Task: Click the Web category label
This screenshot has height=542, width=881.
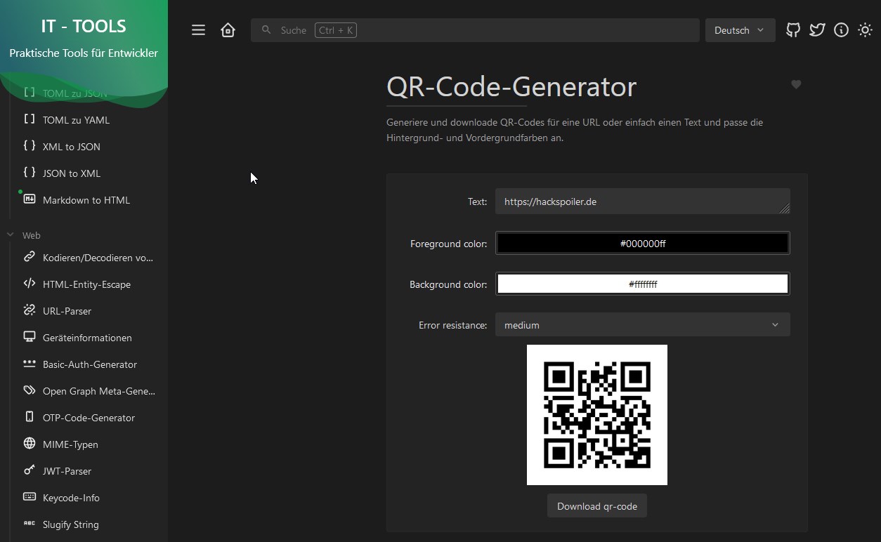Action: [x=32, y=235]
